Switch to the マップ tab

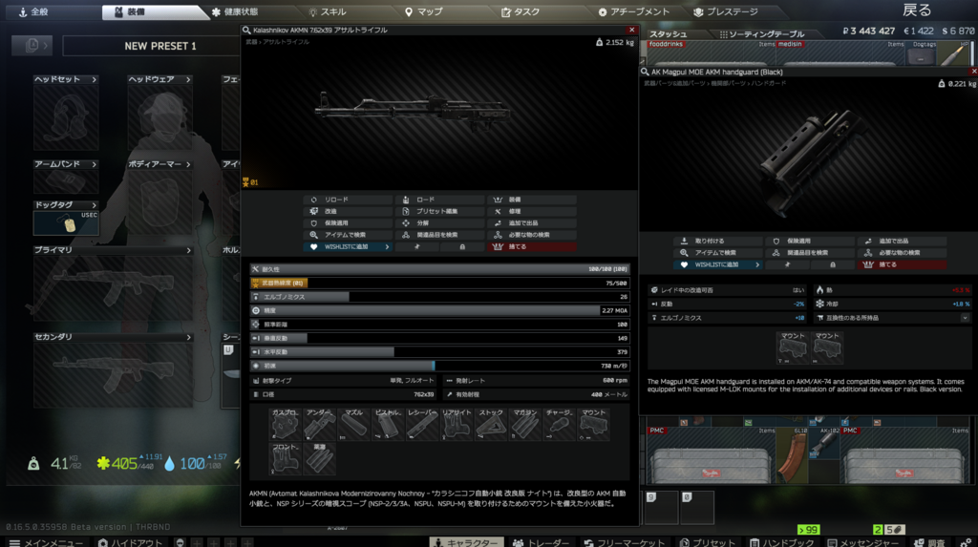coord(424,11)
